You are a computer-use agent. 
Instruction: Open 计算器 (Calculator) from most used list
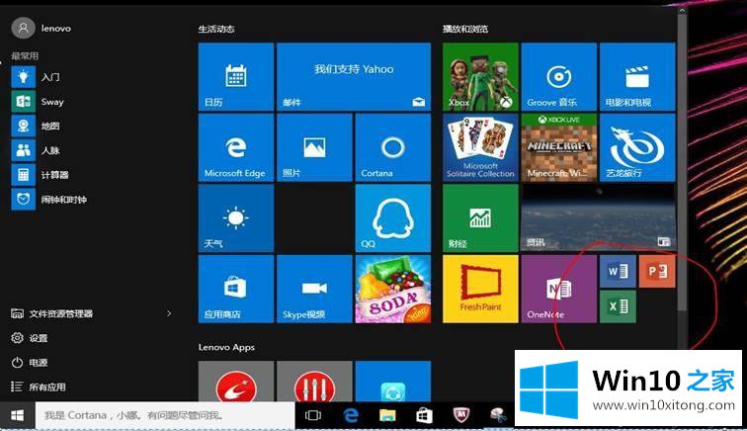coord(41,175)
